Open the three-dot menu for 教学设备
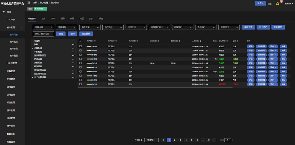Viewport: 295px width, 145px height. (x=73, y=66)
